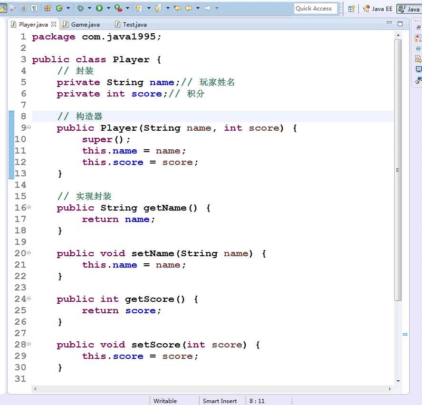Click the 8 : 11 cursor position status

pyautogui.click(x=257, y=401)
